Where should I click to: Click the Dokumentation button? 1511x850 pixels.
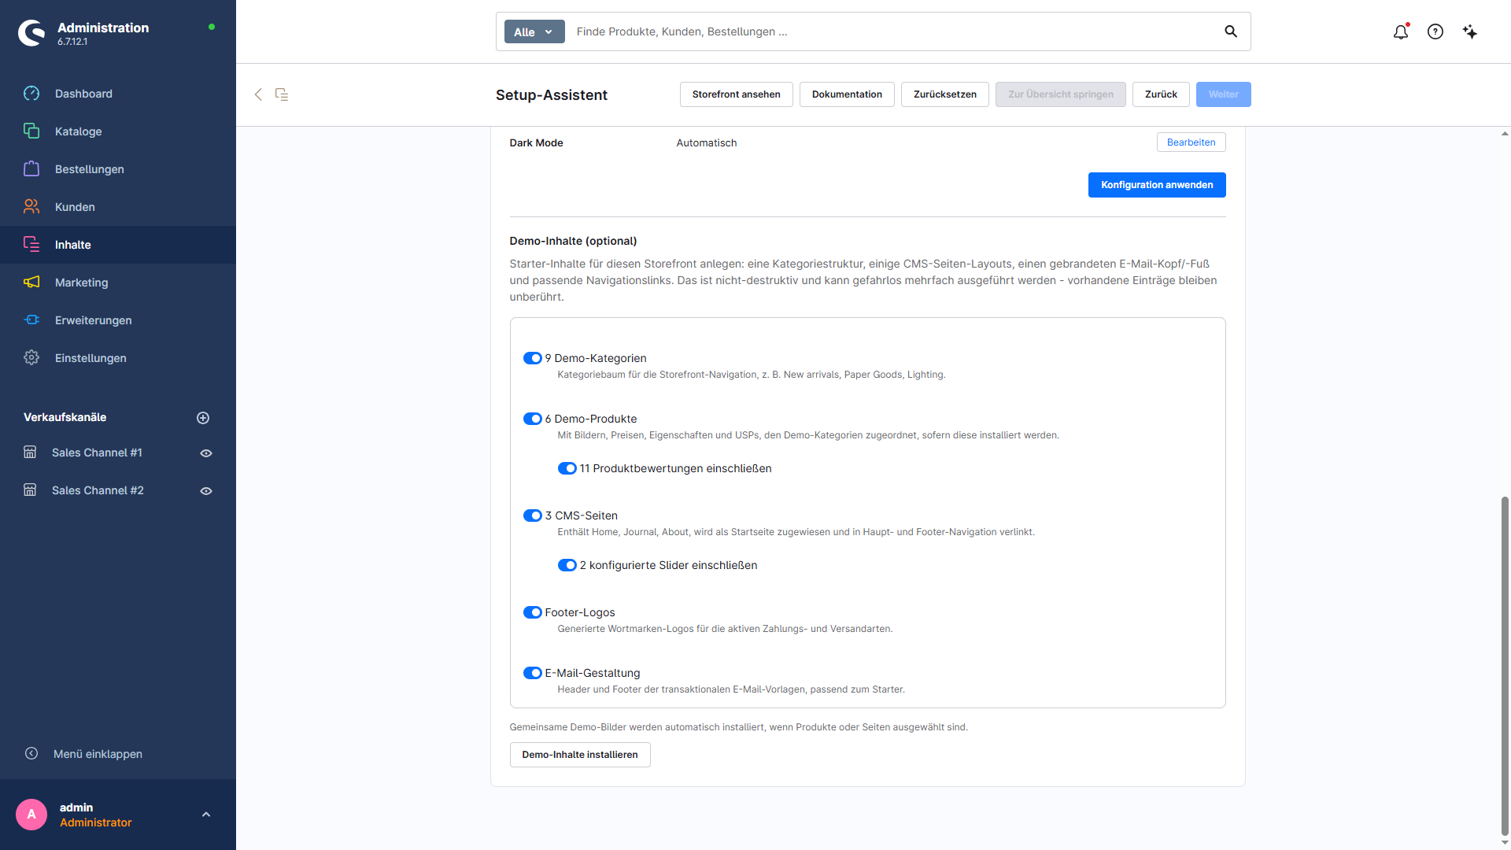click(847, 94)
